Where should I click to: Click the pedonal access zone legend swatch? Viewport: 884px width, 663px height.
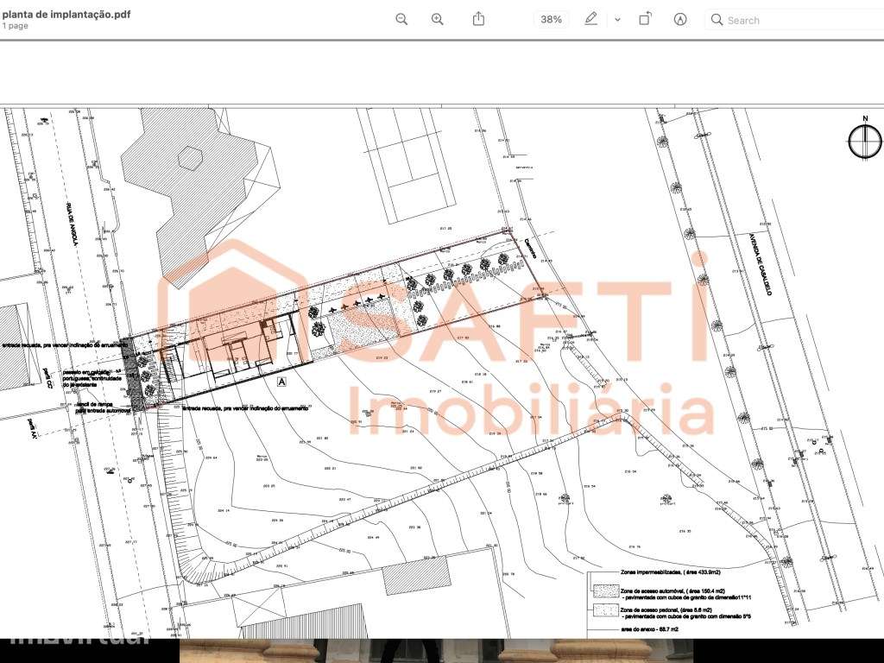point(605,611)
